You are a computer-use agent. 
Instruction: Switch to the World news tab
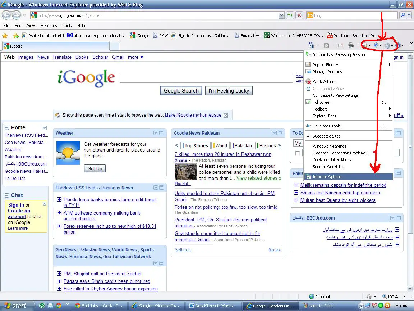[221, 145]
